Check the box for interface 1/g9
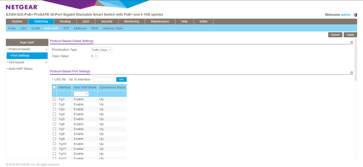Image resolution: width=363 pixels, height=167 pixels. click(54, 139)
